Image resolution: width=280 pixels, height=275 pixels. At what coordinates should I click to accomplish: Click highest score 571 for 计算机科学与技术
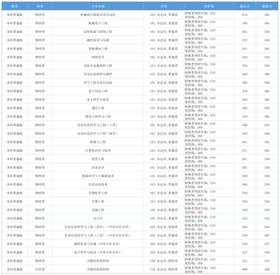click(245, 150)
